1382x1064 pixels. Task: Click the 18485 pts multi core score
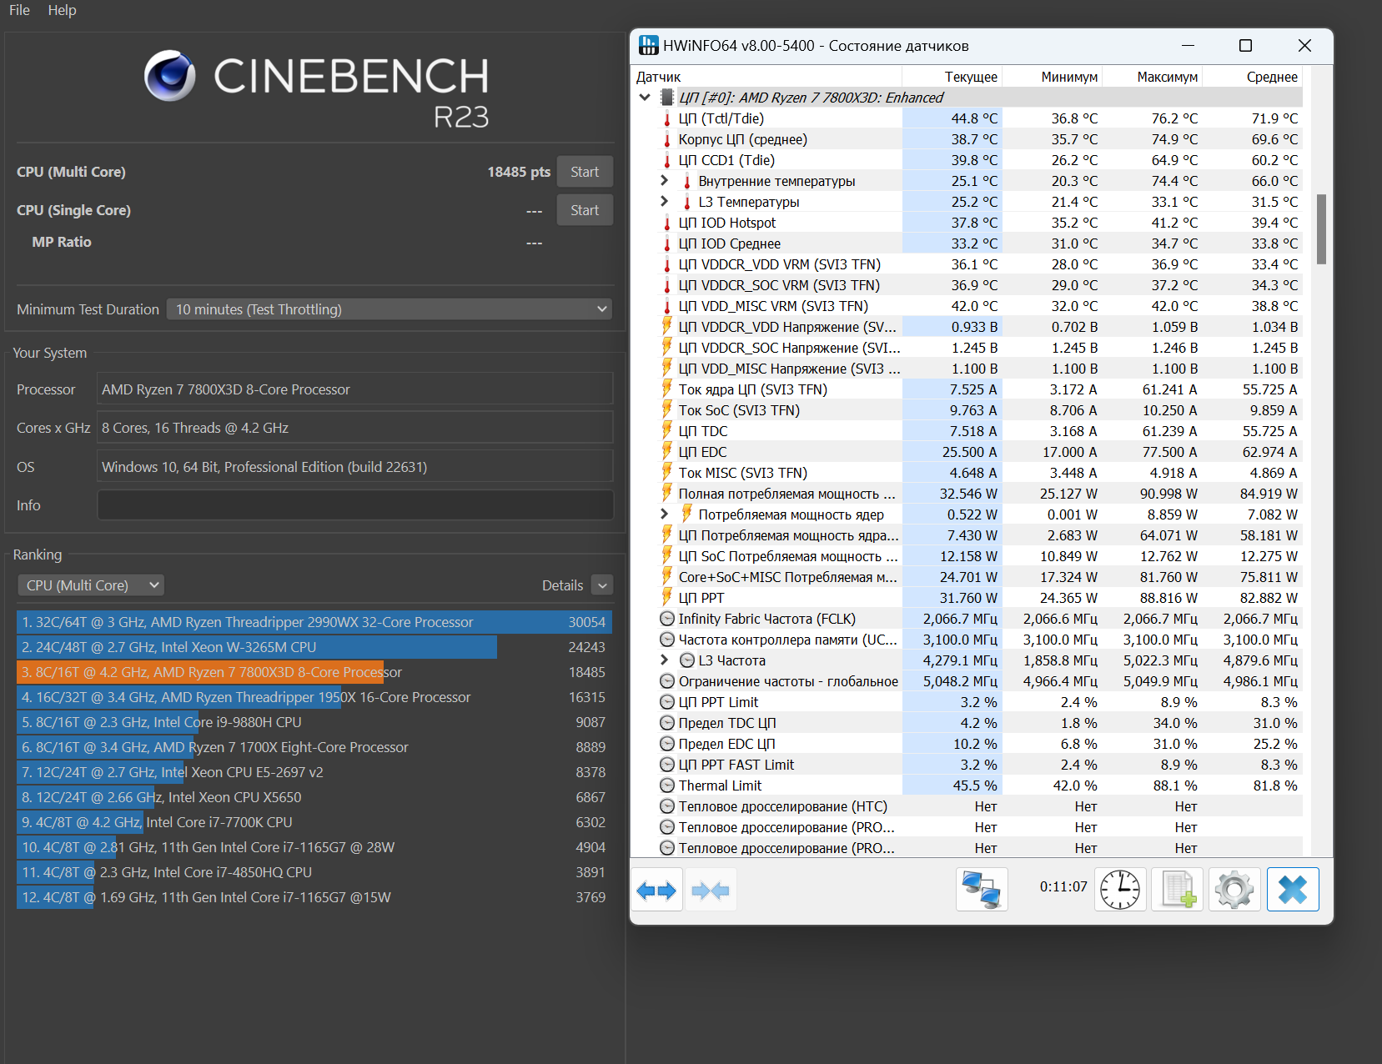519,172
